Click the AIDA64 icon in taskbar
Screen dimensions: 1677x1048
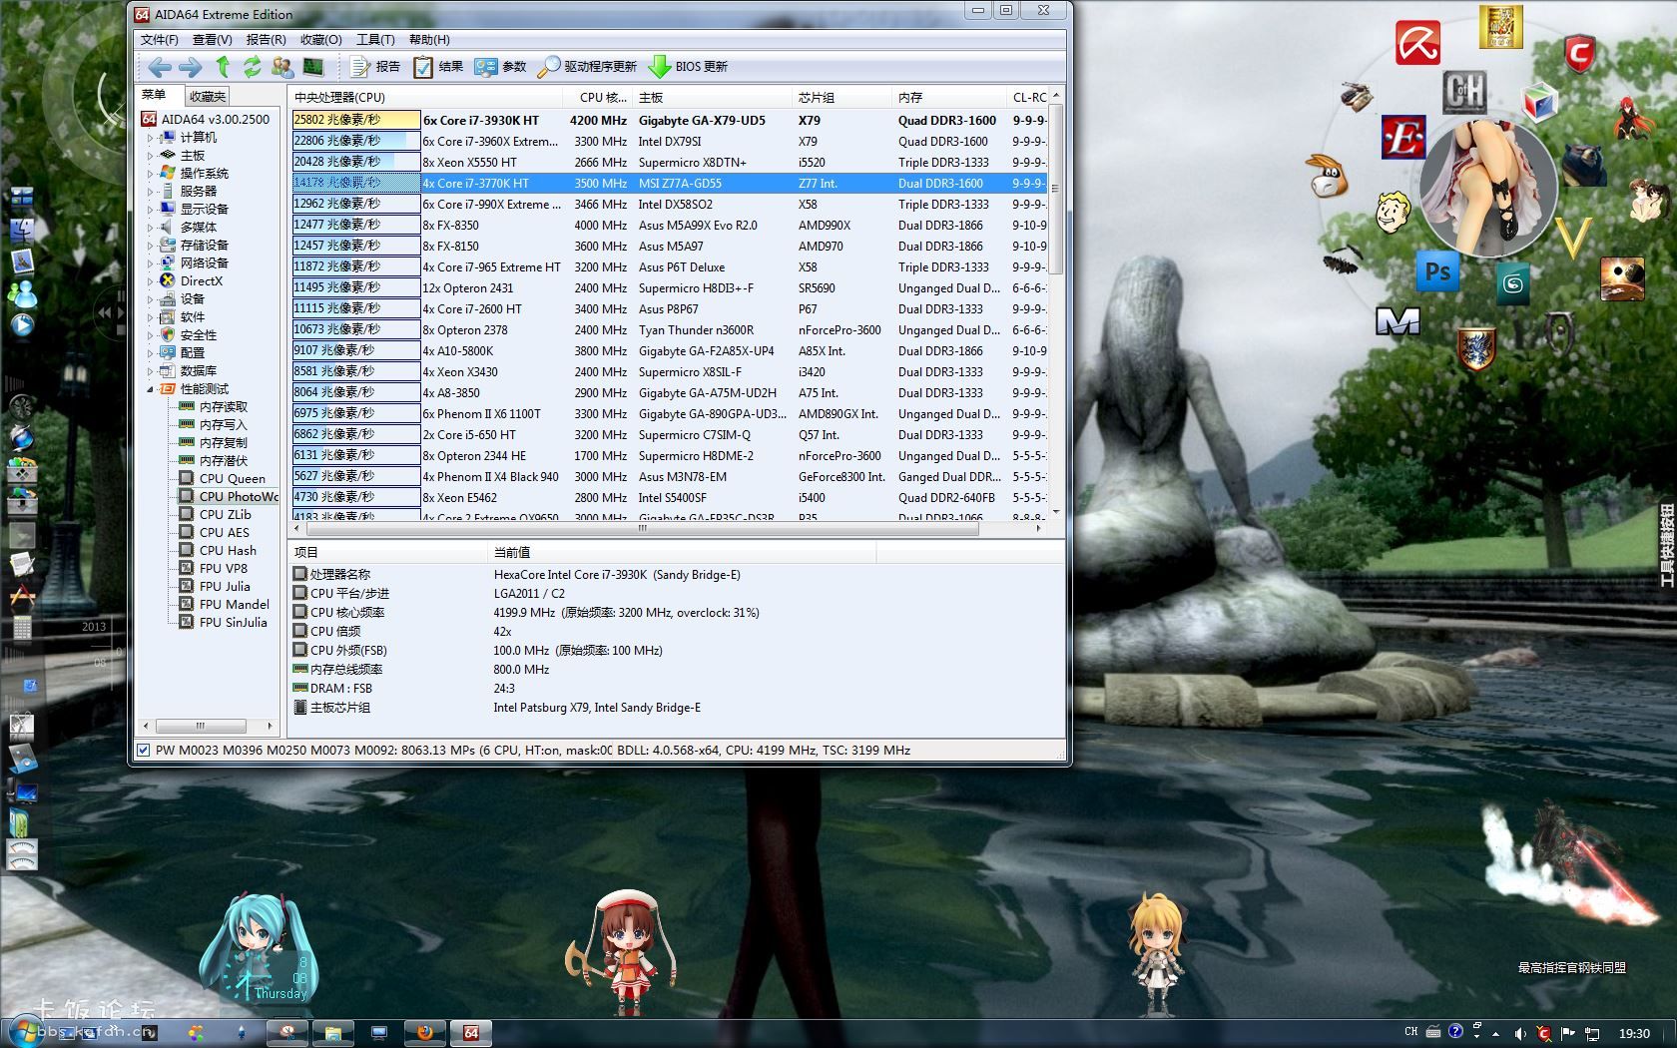pyautogui.click(x=471, y=1033)
